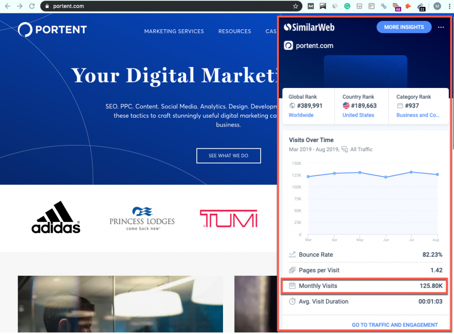Screen dimensions: 454x334
Task: Click the All Traffic devices icon
Action: 344,149
